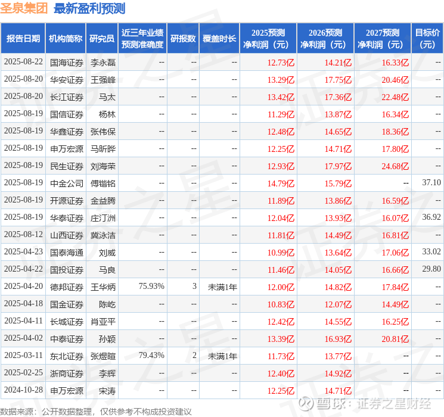Click the 目标价 column header
Image resolution: width=444 pixels, height=417 pixels.
pos(427,39)
